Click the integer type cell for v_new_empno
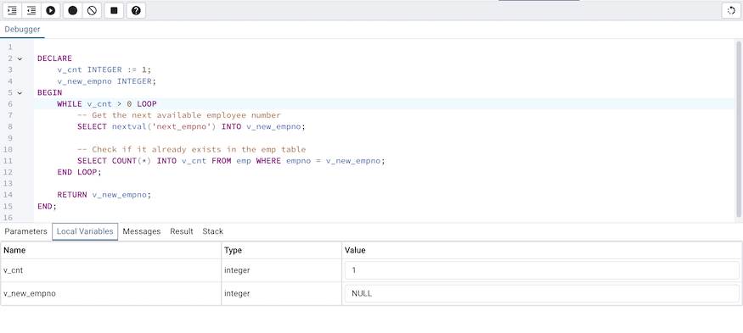 point(281,293)
